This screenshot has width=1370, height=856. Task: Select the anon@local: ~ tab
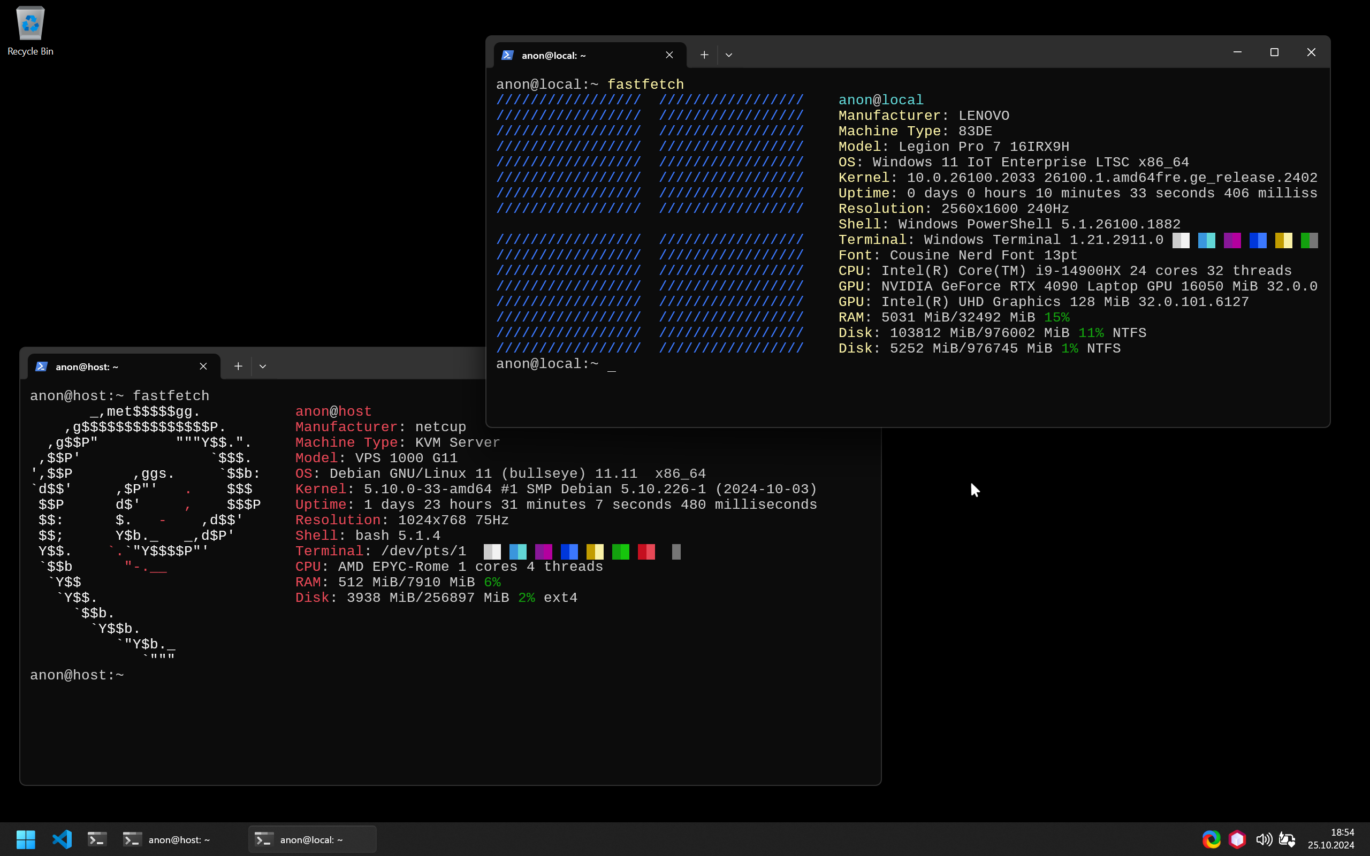click(x=590, y=55)
